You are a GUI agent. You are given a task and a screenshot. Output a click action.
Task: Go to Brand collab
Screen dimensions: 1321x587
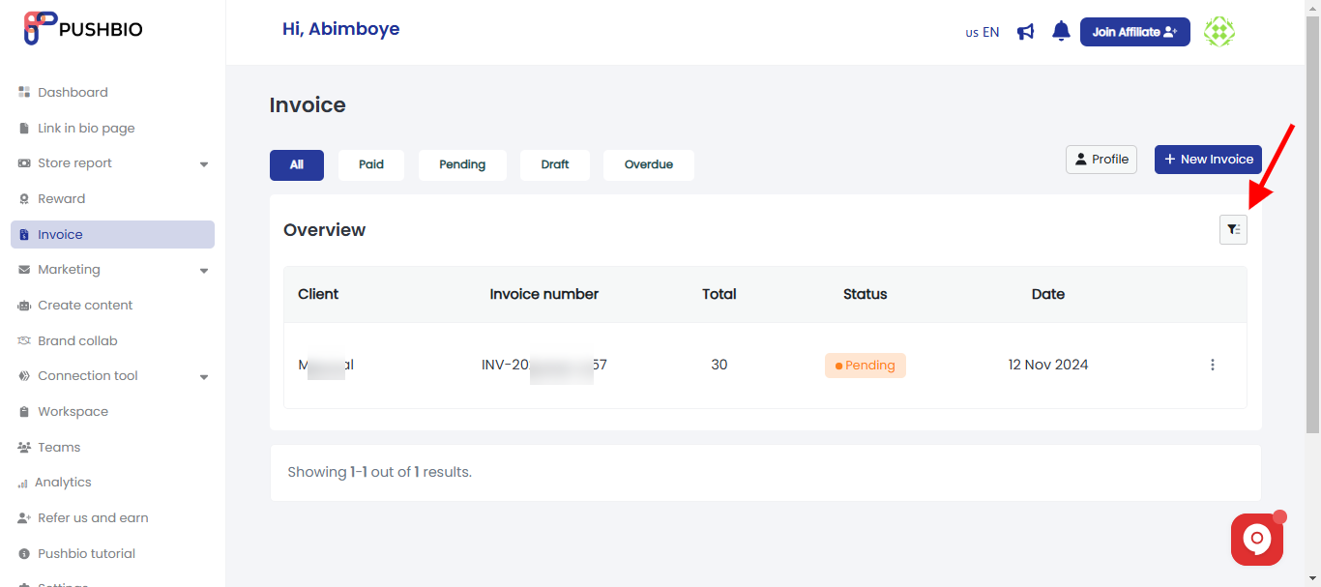[x=76, y=340]
